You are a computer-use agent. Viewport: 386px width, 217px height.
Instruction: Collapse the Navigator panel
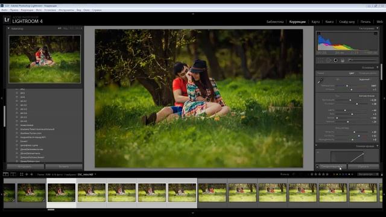[x=8, y=28]
